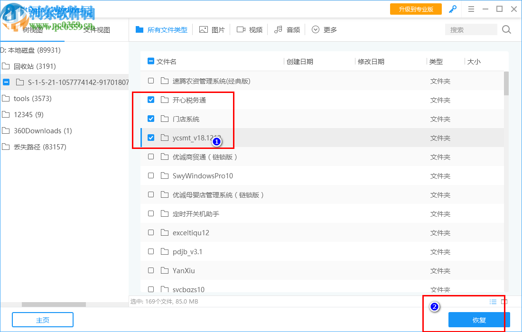This screenshot has height=332, width=522.
Task: Collapse the S-1-5-21 tree node
Action: point(6,82)
